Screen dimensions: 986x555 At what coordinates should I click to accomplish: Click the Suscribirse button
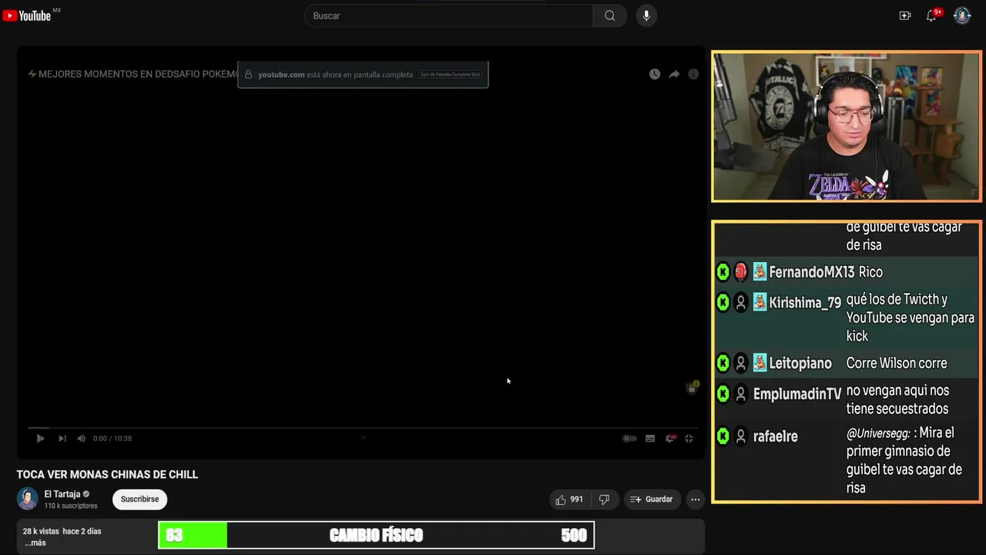(139, 499)
